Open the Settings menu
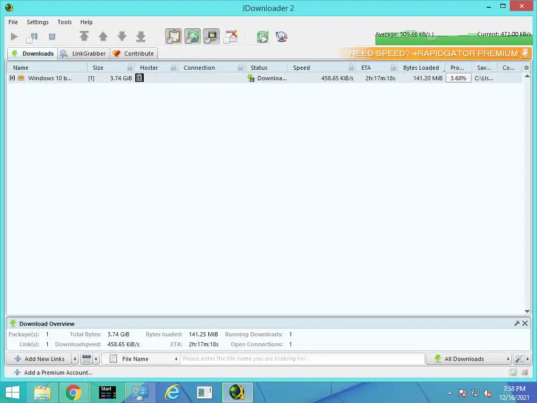The height and width of the screenshot is (403, 537). click(x=38, y=22)
